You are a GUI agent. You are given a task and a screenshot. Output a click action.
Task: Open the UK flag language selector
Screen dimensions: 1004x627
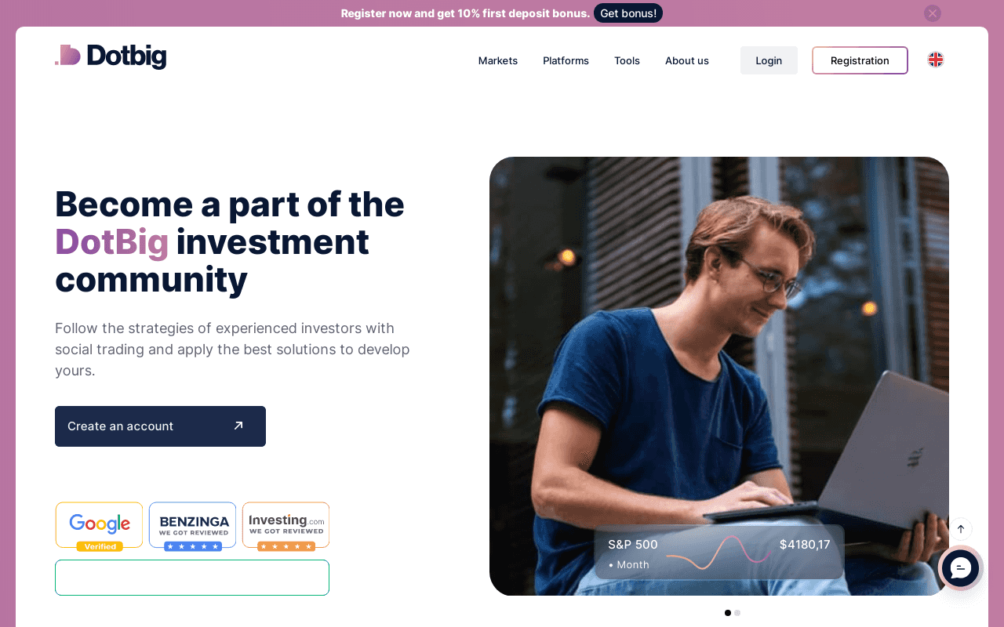[x=935, y=60]
